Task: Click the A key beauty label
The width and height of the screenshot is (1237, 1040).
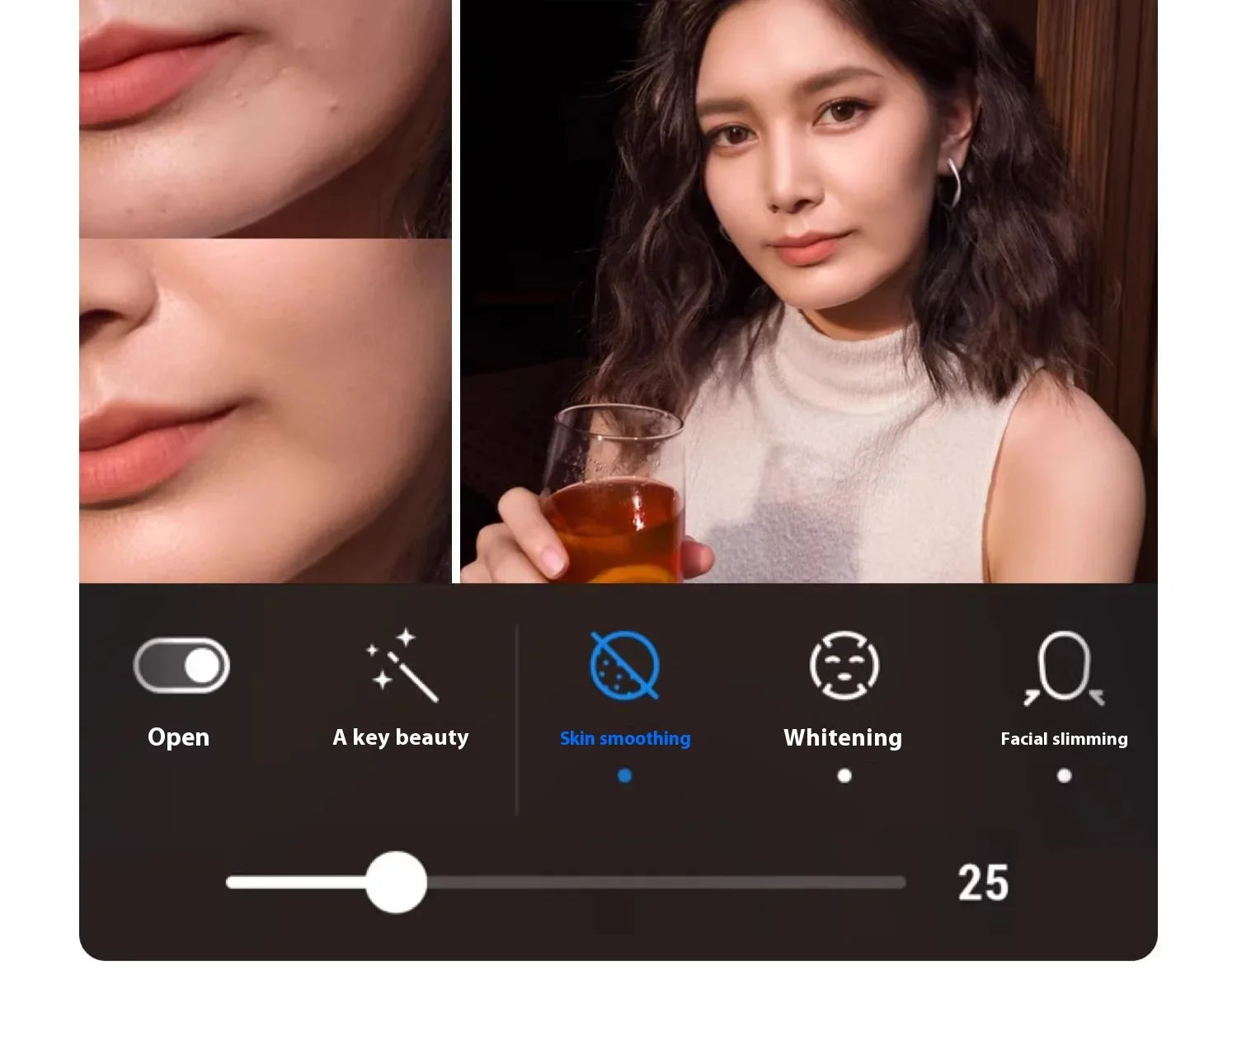Action: coord(401,737)
